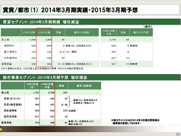Select the 借上等 value '119'
The width and height of the screenshot is (181, 136).
(x=34, y=52)
